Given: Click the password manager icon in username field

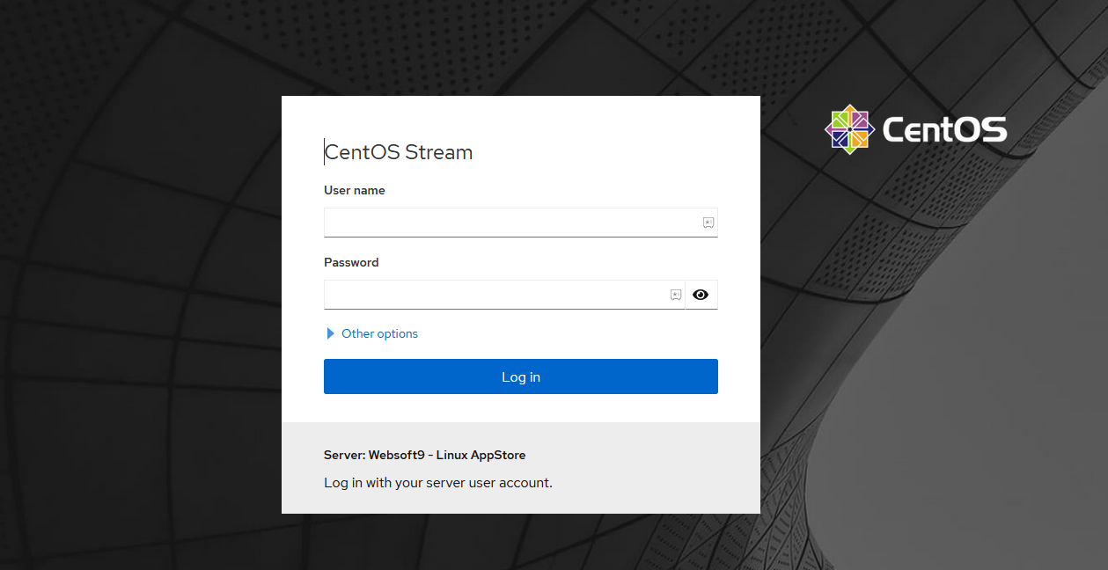Looking at the screenshot, I should 708,223.
